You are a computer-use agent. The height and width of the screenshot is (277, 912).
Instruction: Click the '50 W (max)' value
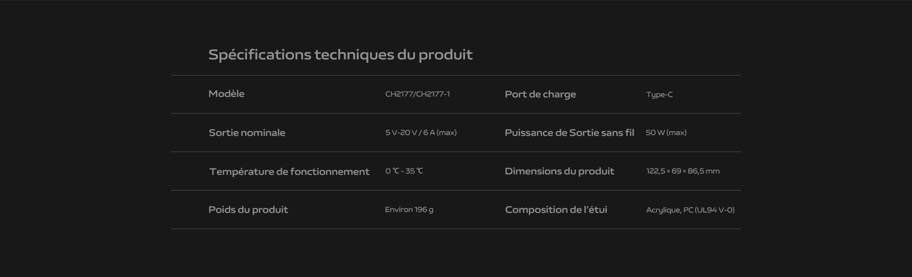click(666, 133)
